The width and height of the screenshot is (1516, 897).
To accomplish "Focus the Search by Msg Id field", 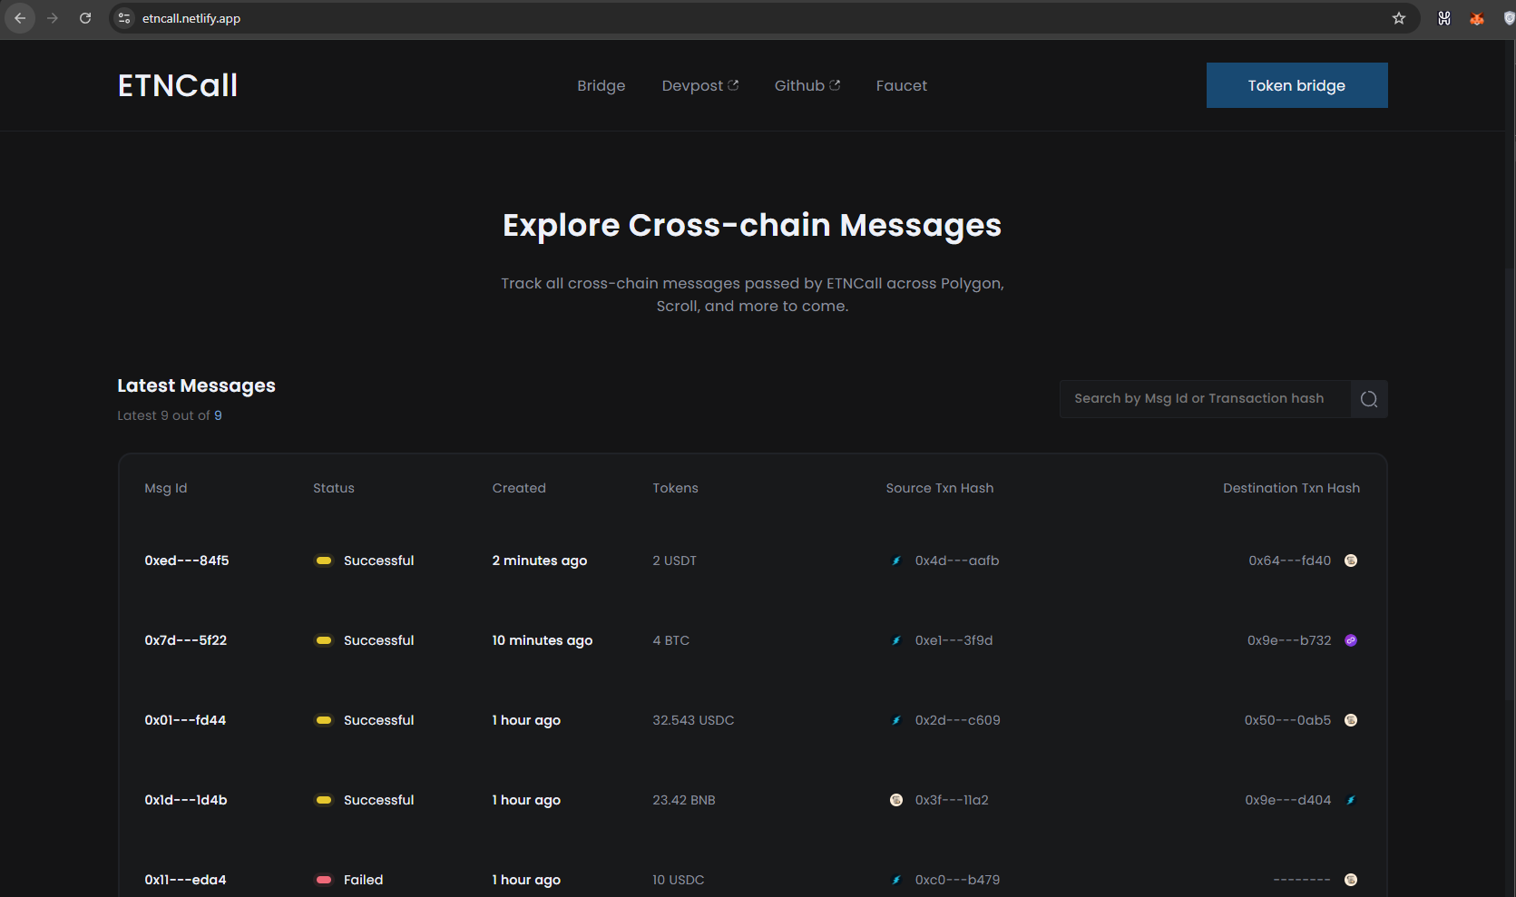I will [1205, 399].
